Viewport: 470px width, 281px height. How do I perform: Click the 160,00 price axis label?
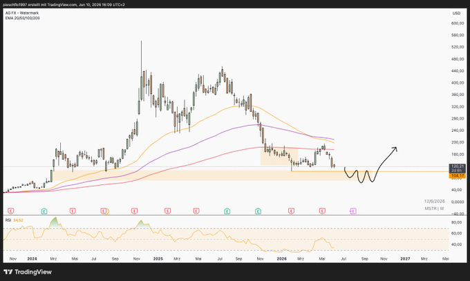coord(458,155)
